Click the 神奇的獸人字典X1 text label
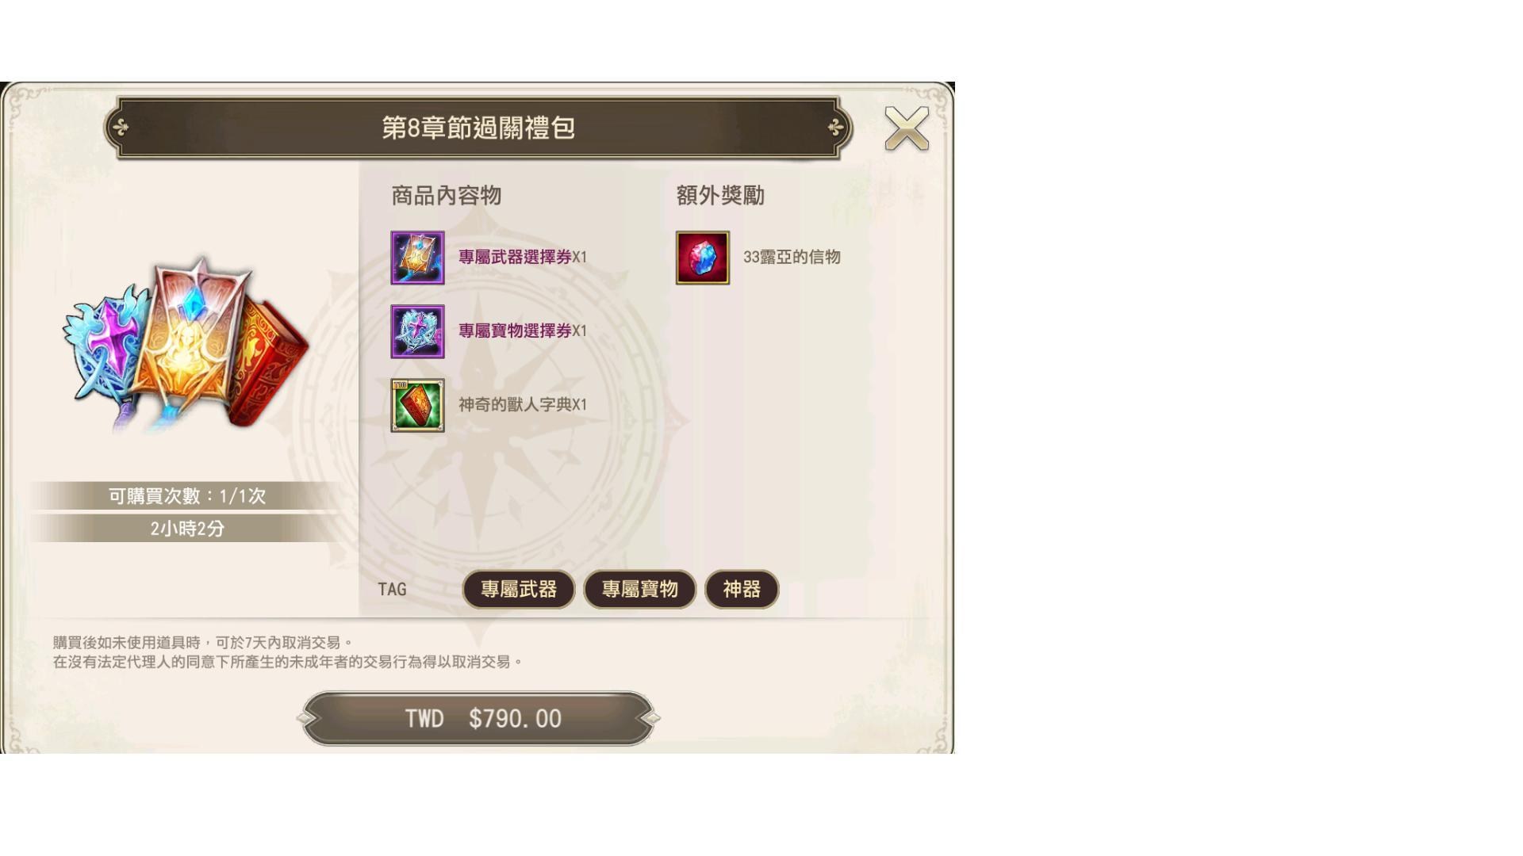The height and width of the screenshot is (856, 1523). coord(523,404)
